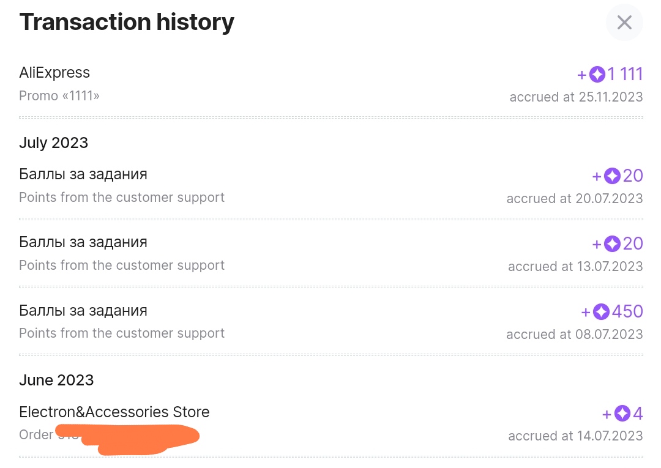The height and width of the screenshot is (468, 661).
Task: Click the accrued at 25.11.2023 date
Action: click(576, 97)
